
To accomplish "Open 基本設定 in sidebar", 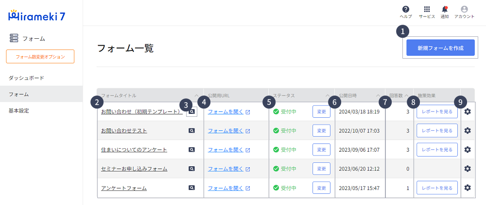I will pyautogui.click(x=41, y=110).
